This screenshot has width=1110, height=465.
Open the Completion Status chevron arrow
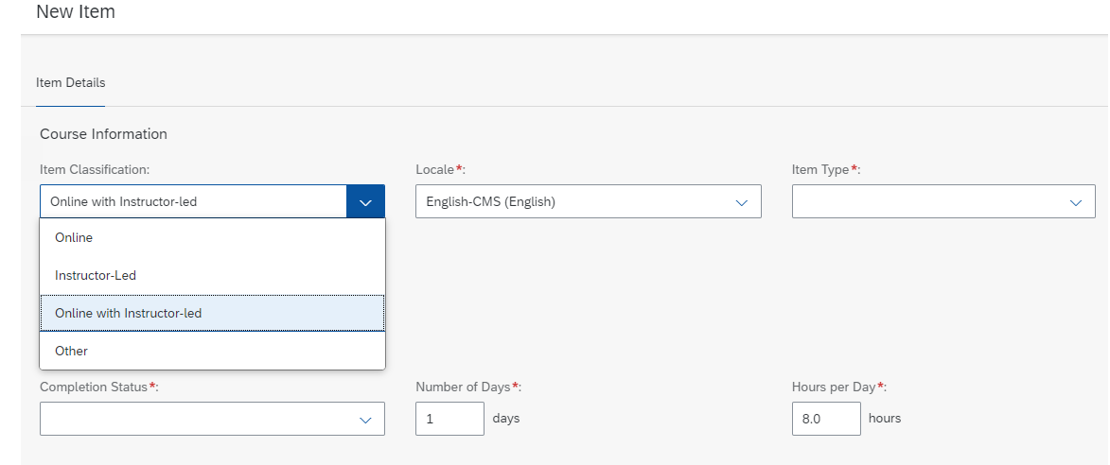click(365, 419)
